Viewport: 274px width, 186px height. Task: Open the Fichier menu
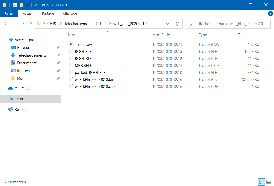tap(9, 13)
